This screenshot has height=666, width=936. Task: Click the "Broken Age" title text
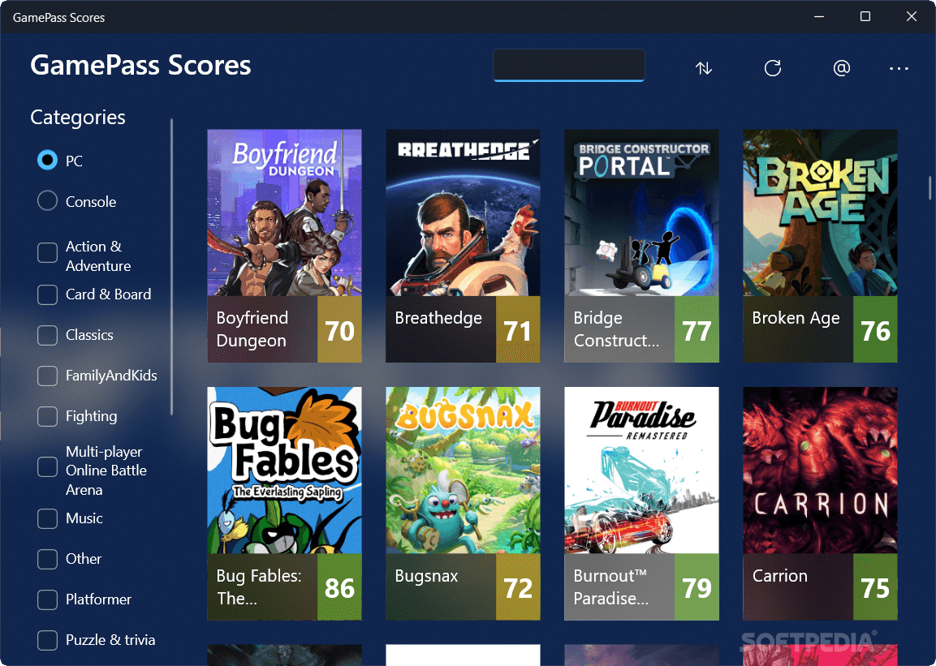tap(796, 318)
